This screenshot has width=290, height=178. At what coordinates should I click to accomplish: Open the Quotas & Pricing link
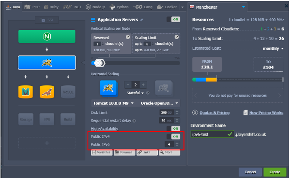point(214,112)
